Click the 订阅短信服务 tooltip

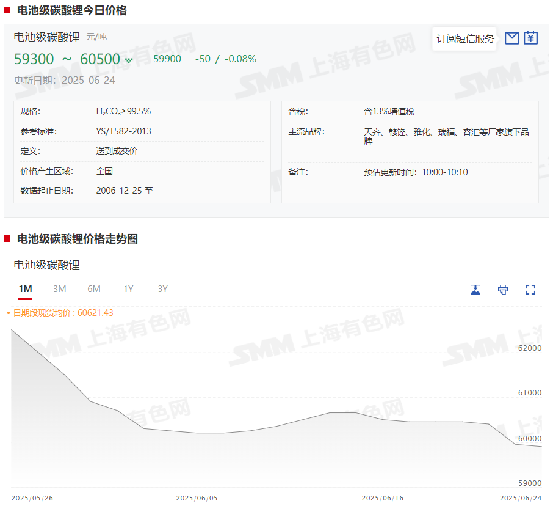(x=465, y=38)
